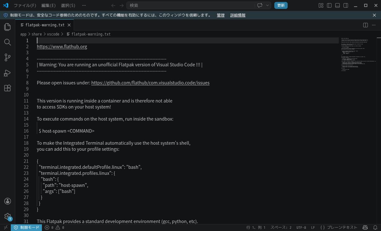Screen dimensions: 381x231
Task: Click the command center search box
Action: click(190, 5)
